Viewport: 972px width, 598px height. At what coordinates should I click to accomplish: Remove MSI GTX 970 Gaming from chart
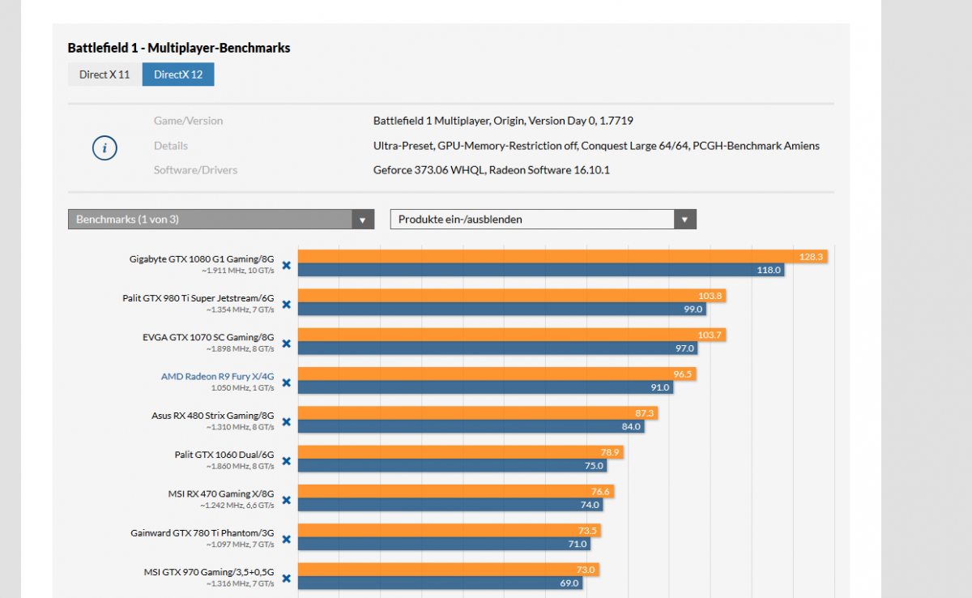coord(286,578)
